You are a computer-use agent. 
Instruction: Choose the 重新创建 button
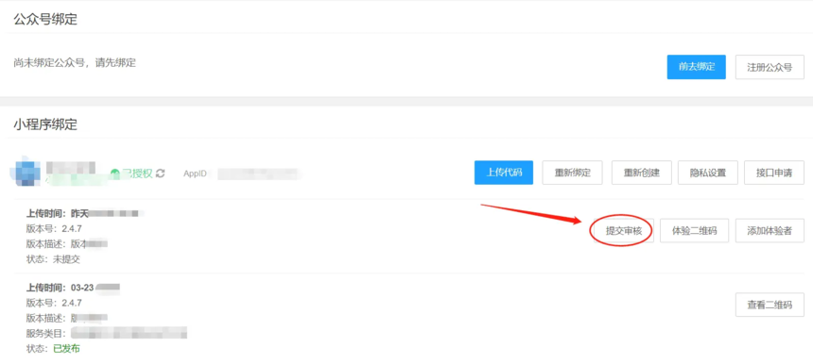pyautogui.click(x=642, y=173)
